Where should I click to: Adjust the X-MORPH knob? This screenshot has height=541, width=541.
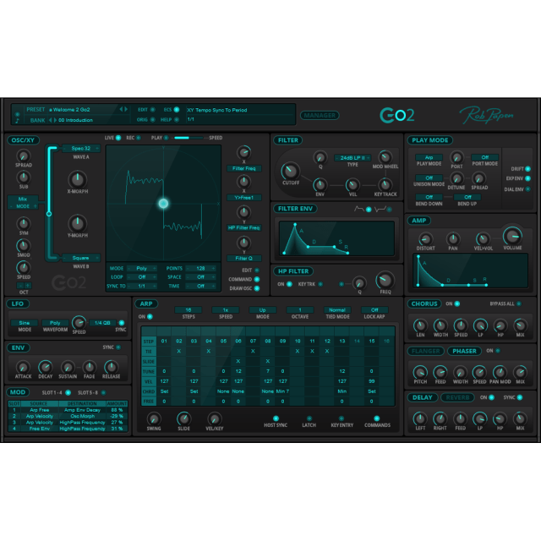77,179
